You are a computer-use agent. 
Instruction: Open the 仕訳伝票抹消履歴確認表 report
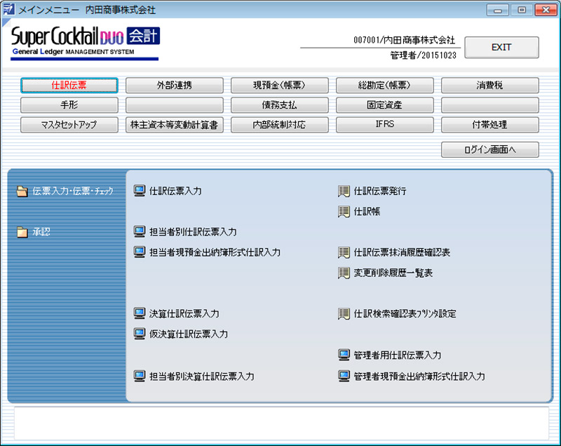(402, 252)
